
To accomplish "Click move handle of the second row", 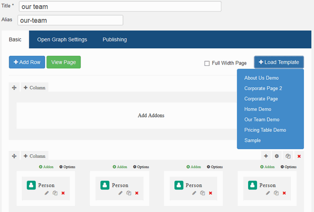I will pos(14,156).
